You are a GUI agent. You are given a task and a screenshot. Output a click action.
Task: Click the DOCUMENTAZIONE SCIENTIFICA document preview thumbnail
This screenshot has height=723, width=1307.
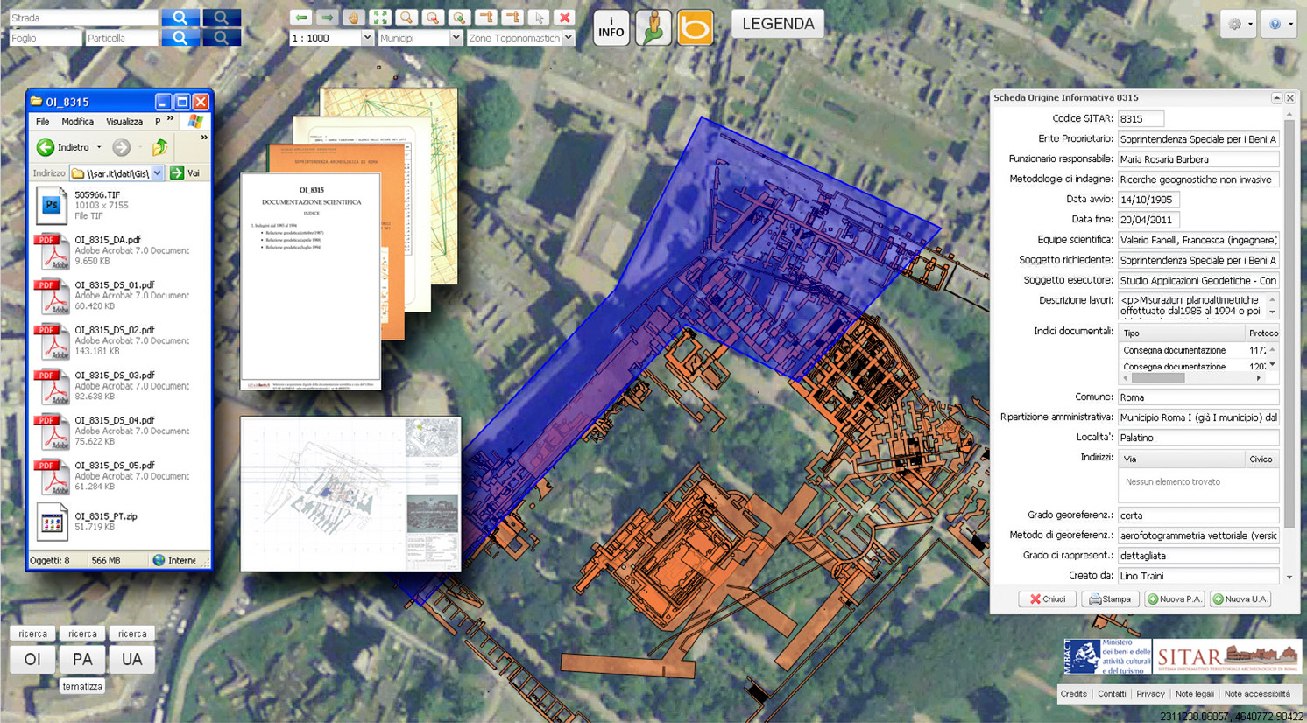point(310,281)
